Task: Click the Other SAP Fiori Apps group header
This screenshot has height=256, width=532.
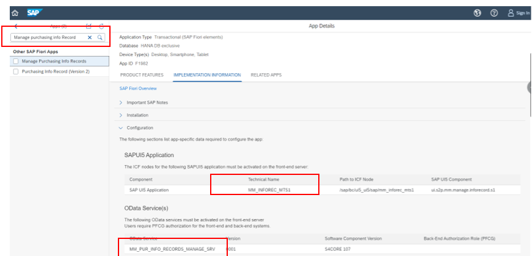Action: 35,52
